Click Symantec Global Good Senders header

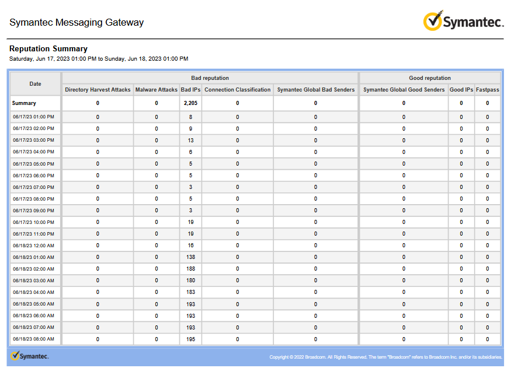[404, 89]
